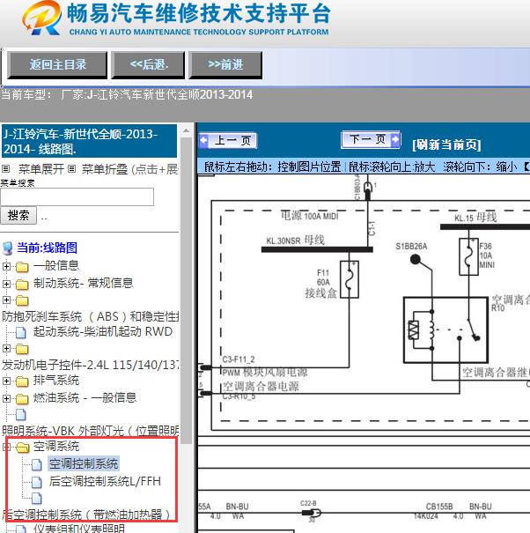This screenshot has height=533, width=530.
Task: Click the open folder icon beside 空调系统
Action: 22,448
